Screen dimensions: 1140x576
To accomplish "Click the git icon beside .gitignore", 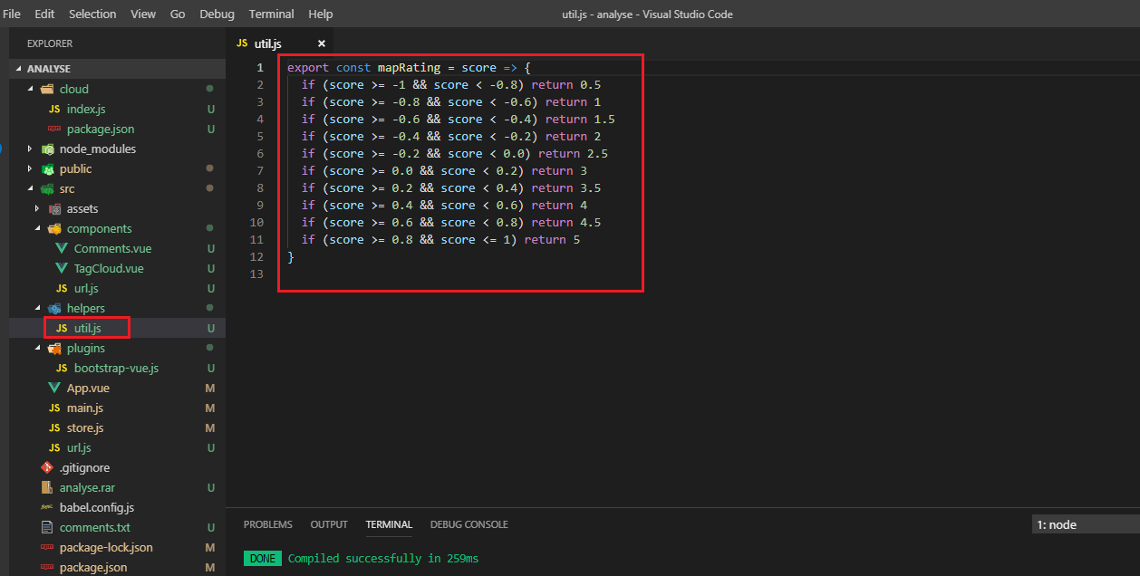I will pos(47,467).
